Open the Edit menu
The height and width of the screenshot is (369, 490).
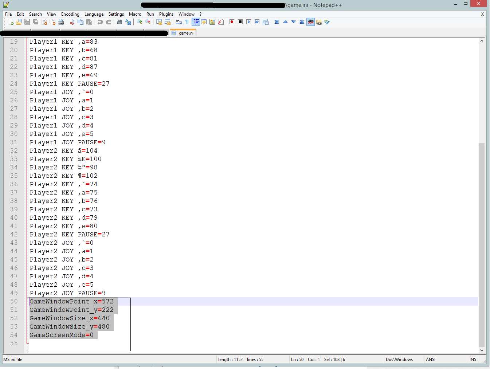tap(20, 14)
